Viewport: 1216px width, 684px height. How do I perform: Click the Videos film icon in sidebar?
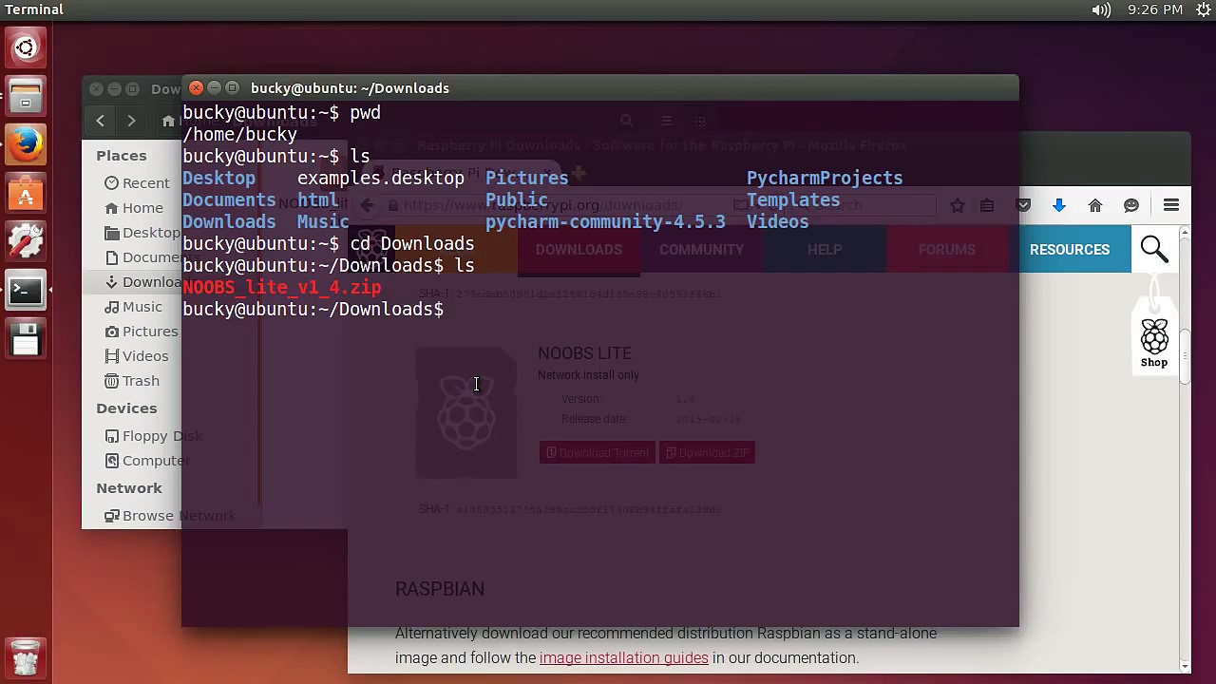click(112, 356)
